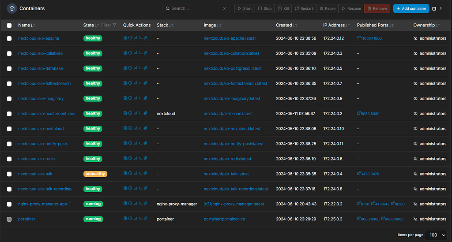Select the nginx-proxy-manager-app-1 checkbox
The image size is (452, 242).
[x=9, y=204]
